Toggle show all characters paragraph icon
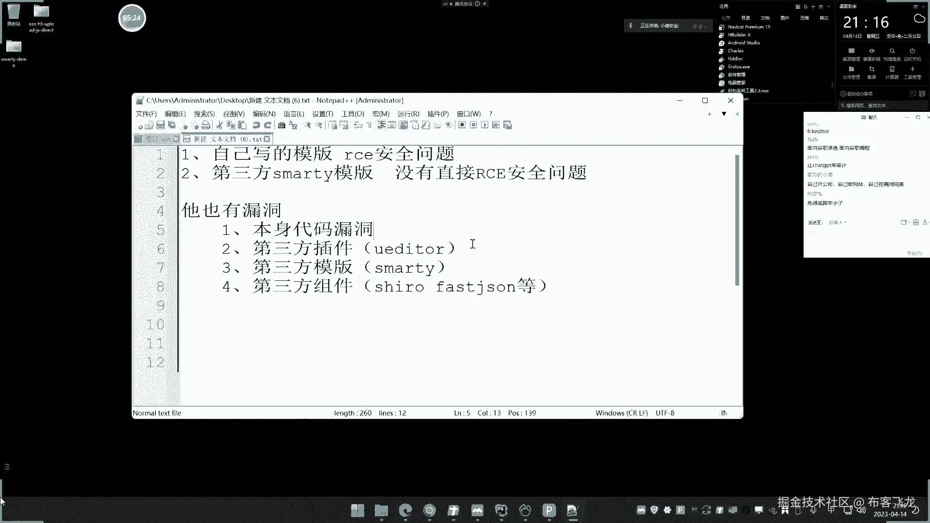Image resolution: width=930 pixels, height=523 pixels. (369, 125)
